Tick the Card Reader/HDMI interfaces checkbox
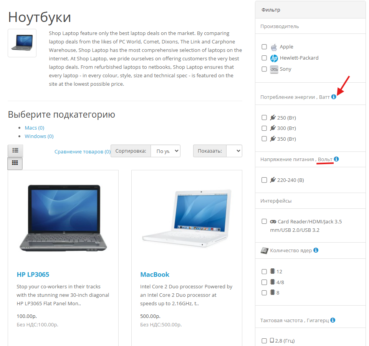The image size is (369, 346). [264, 221]
